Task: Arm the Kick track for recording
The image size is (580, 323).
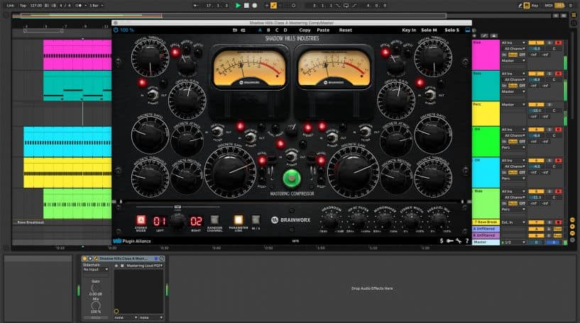Action: click(558, 42)
